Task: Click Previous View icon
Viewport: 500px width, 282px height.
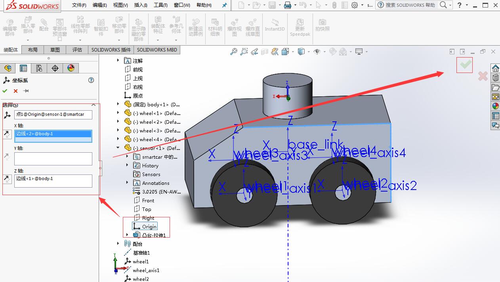Action: 254,52
